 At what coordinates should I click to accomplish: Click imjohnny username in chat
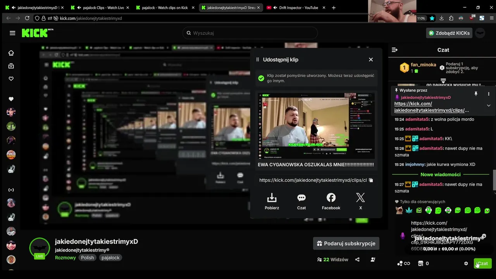click(415, 164)
